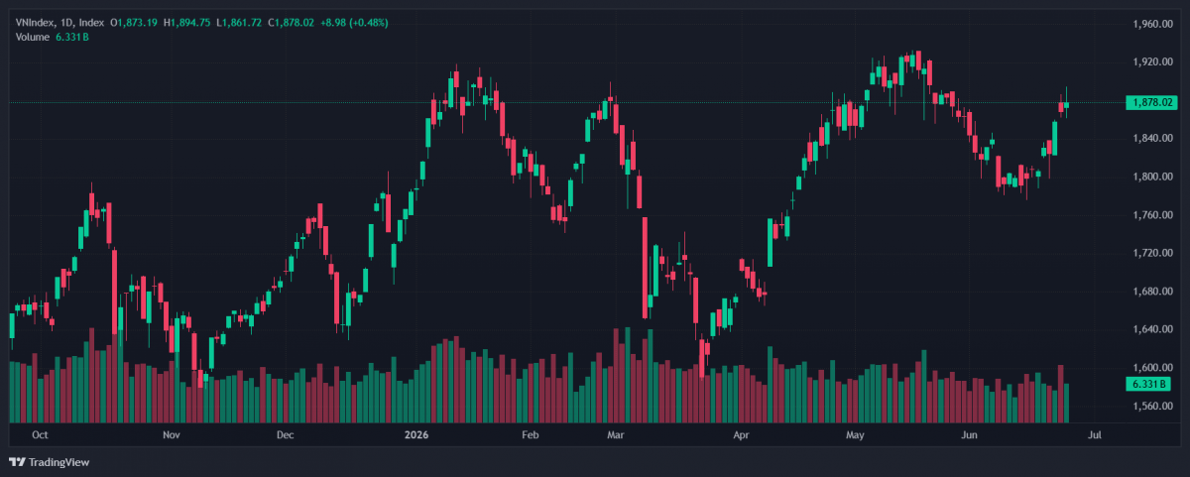1190x477 pixels.
Task: Click the Dec label on time axis
Action: pyautogui.click(x=286, y=434)
